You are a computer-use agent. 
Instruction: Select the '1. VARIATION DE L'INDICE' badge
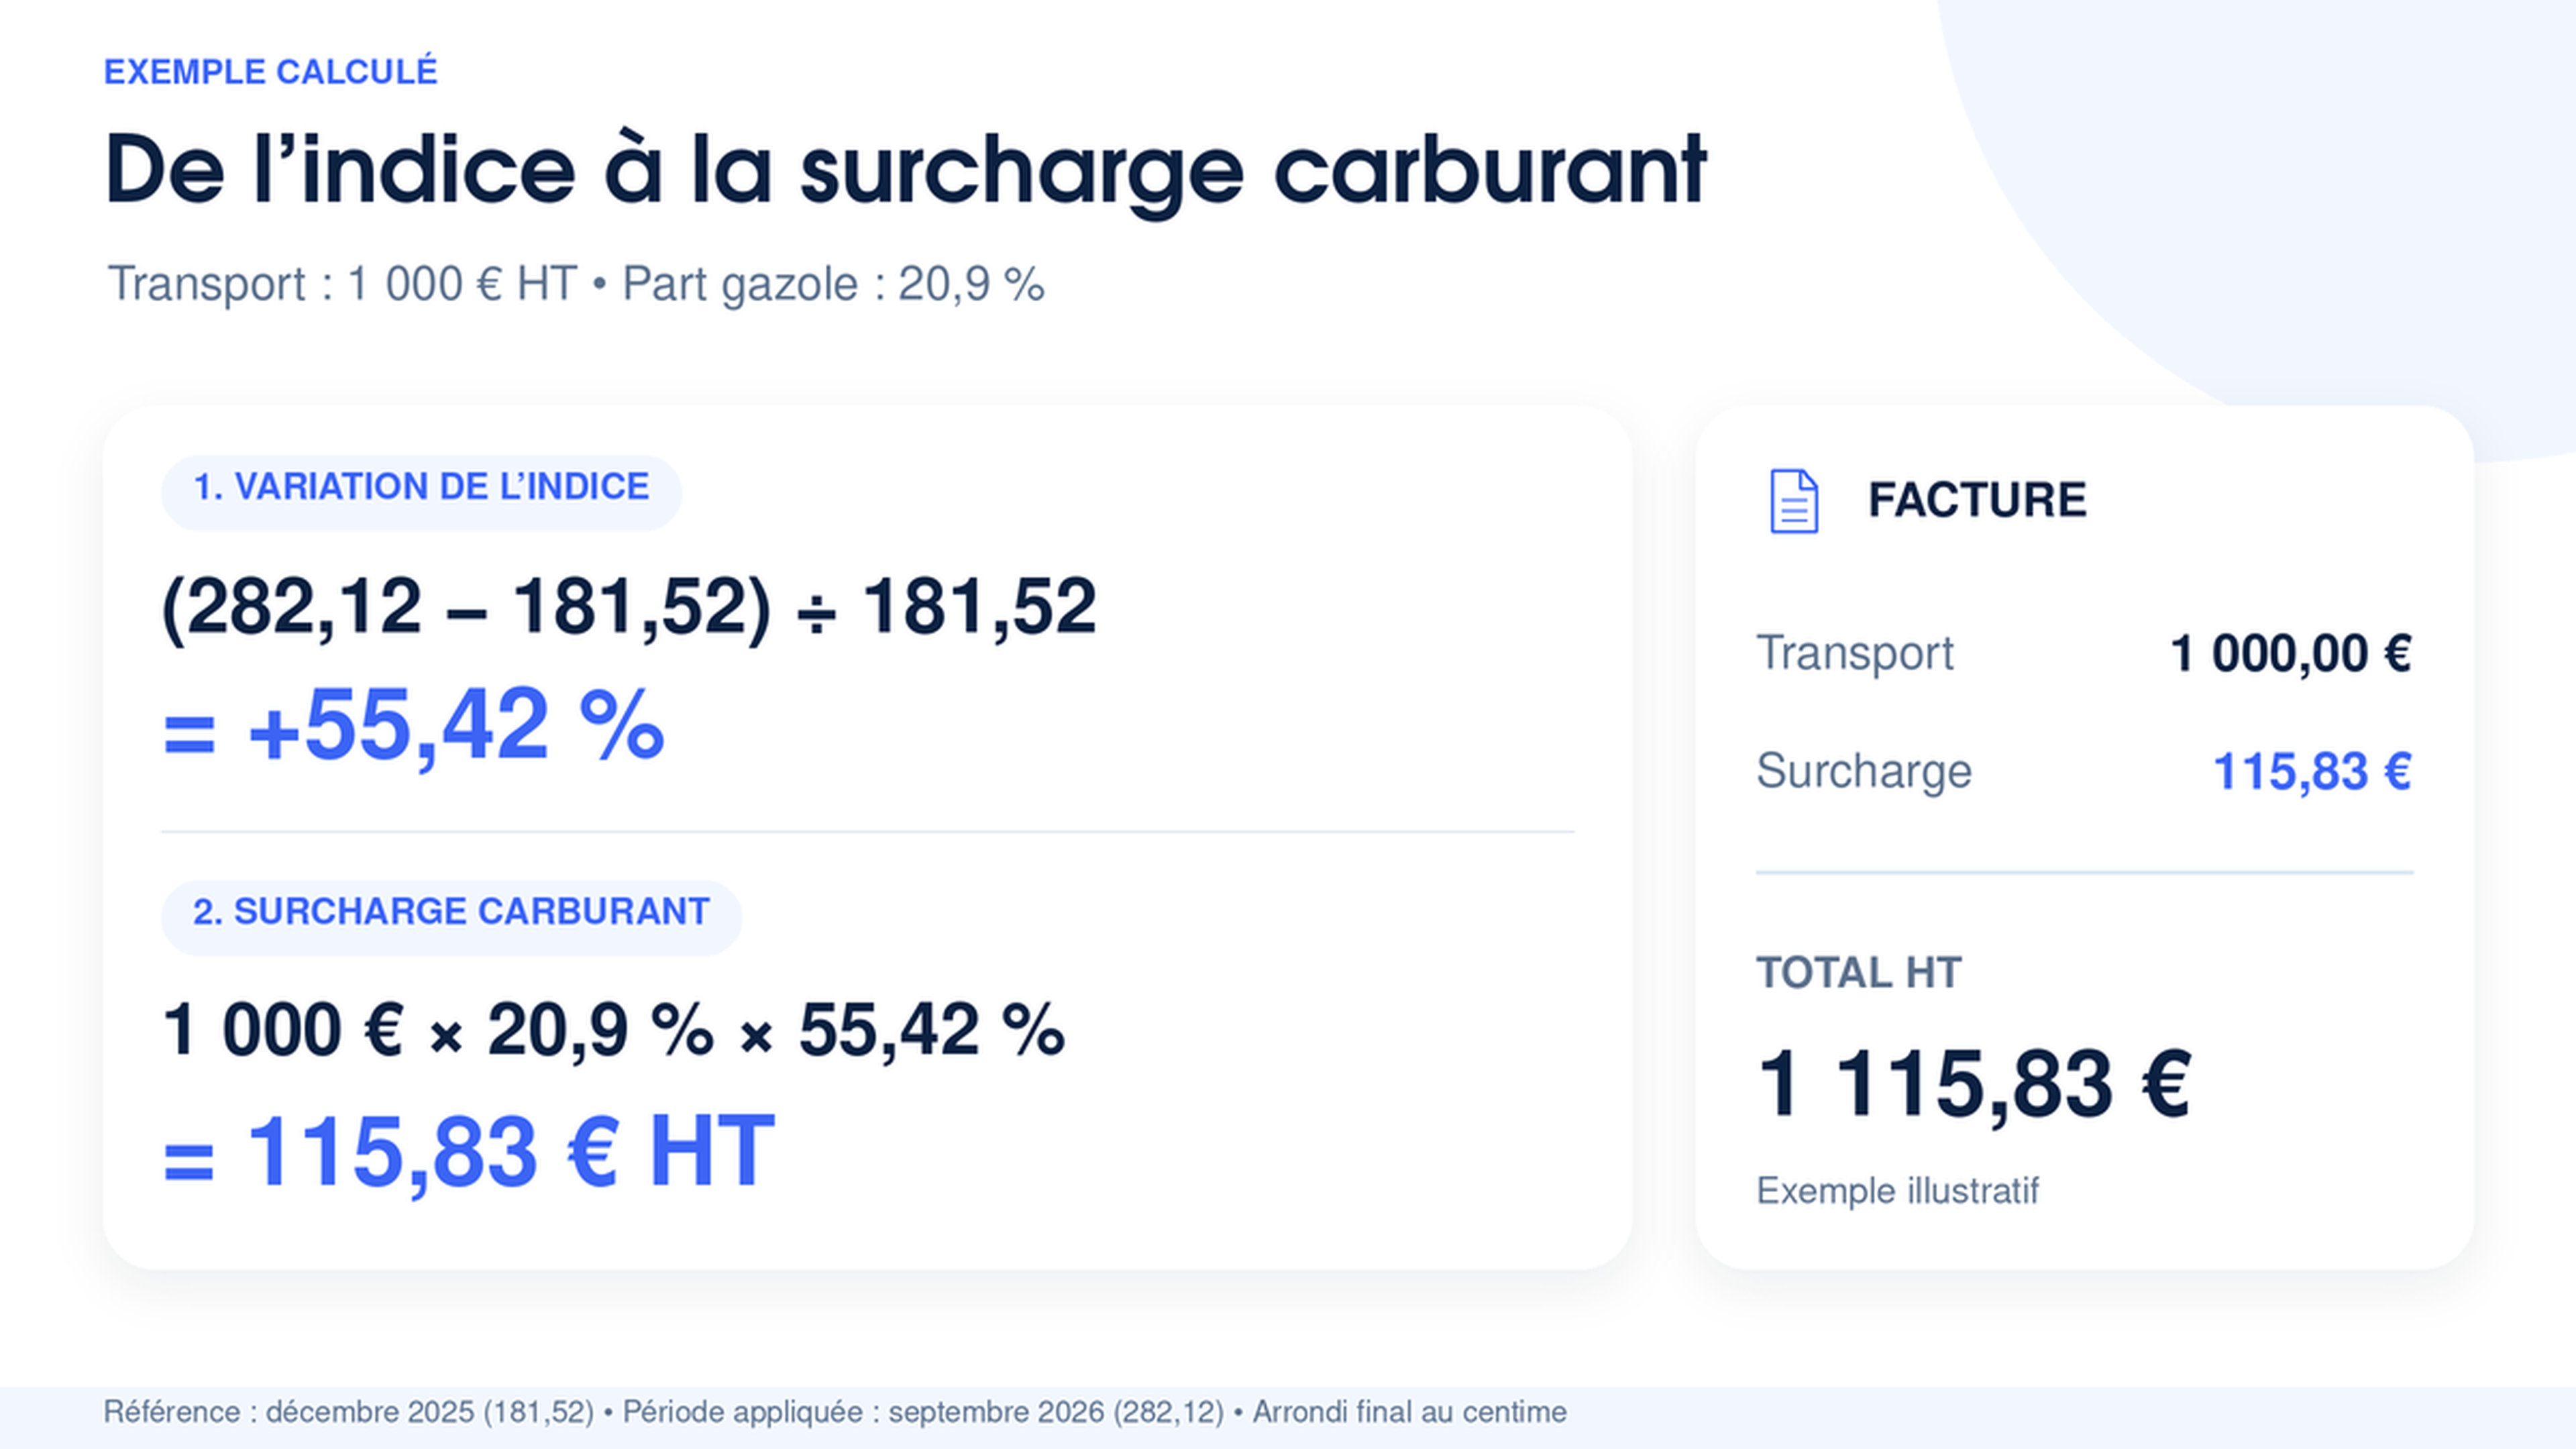point(421,492)
